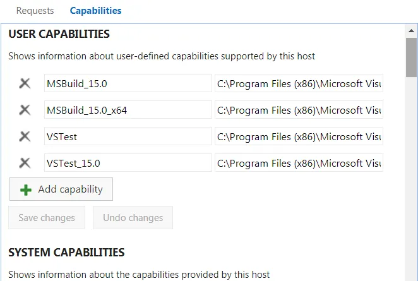Viewport: 418px width, 281px height.
Task: Click the path value for MSBuild_15.0_x64
Action: tap(299, 110)
